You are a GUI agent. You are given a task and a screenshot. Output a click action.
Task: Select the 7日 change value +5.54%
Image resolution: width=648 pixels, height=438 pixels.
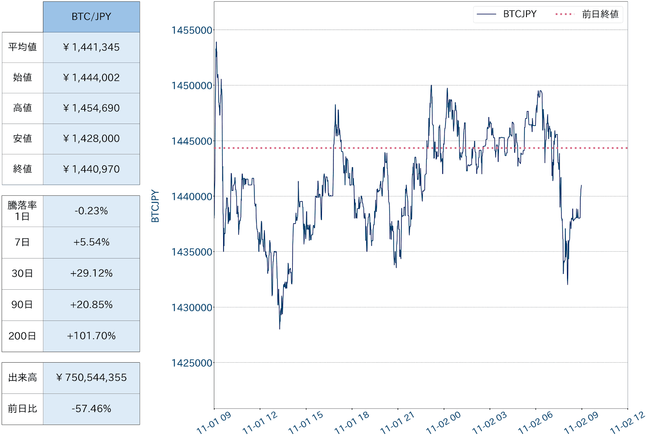coord(91,242)
